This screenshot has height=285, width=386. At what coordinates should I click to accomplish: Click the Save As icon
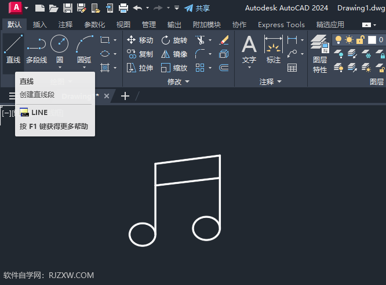82,8
